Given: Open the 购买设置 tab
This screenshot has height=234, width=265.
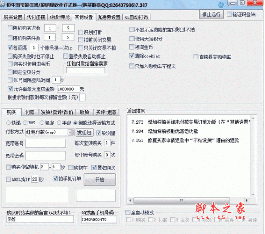Looking at the screenshot, I should tap(13, 17).
